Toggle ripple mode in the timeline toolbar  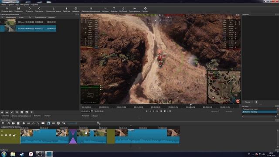pyautogui.click(x=58, y=123)
